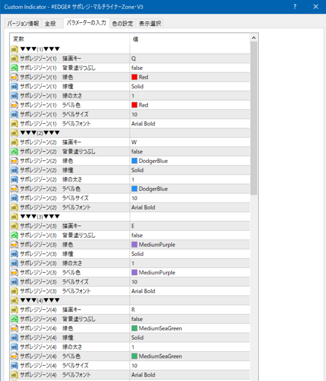This screenshot has width=326, height=381.
Task: Edit W value of サポレジゾーン(2) 描画キー
Action: [x=190, y=142]
